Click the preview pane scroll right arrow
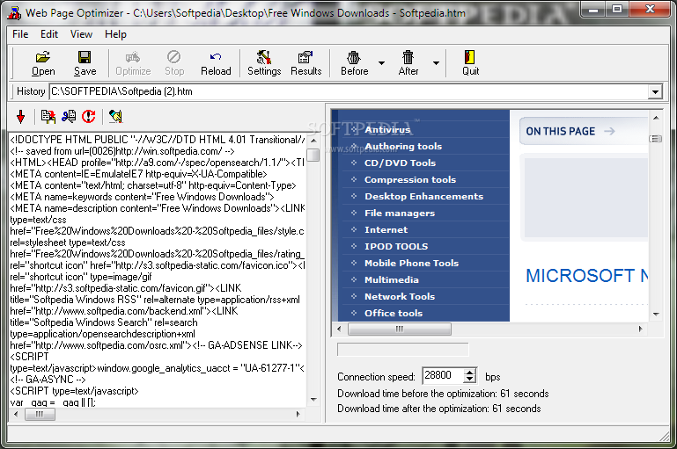Viewport: 677px width, 449px height. (640, 330)
